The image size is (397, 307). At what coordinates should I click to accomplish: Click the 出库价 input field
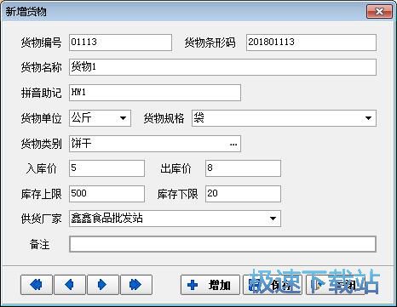pos(243,168)
